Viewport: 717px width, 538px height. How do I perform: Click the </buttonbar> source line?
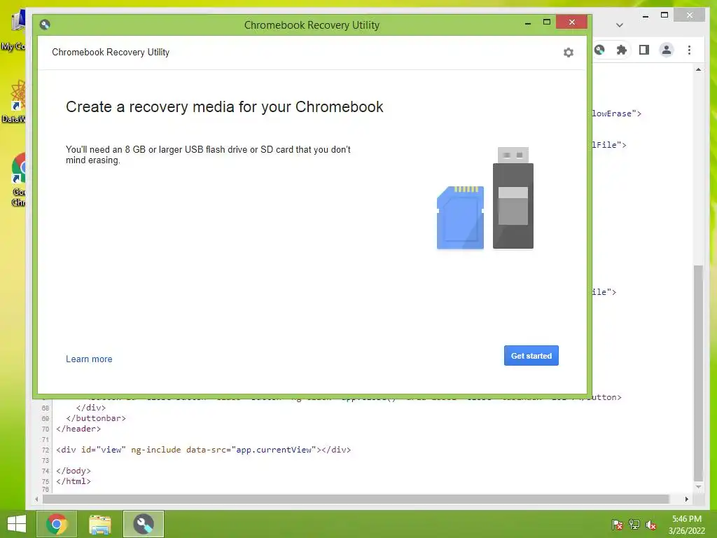tap(95, 418)
